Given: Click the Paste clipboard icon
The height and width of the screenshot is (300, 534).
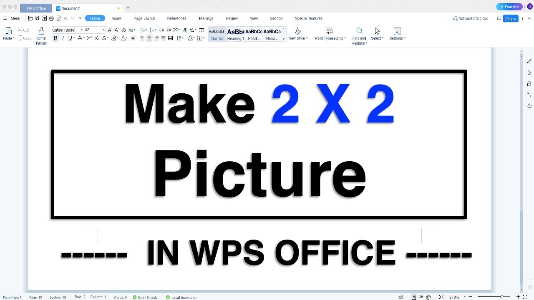Looking at the screenshot, I should (x=8, y=30).
